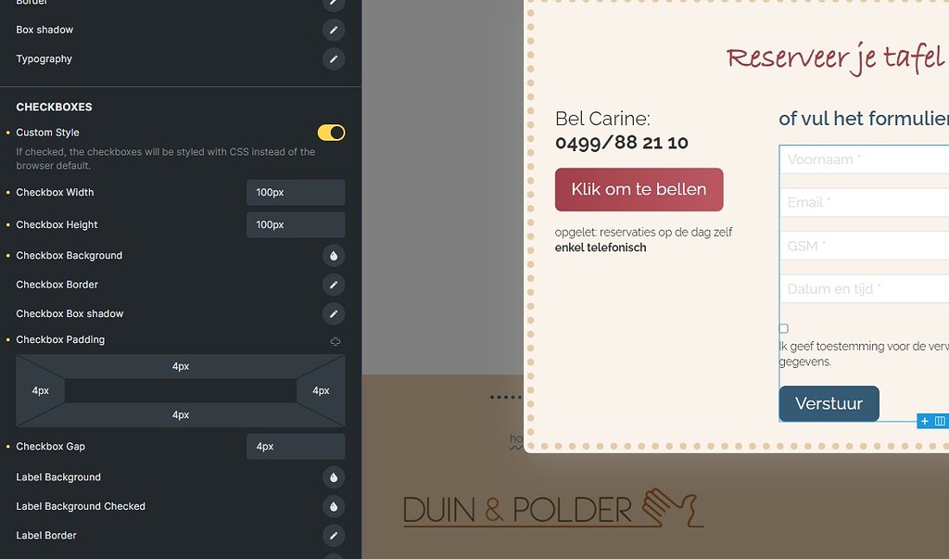949x559 pixels.
Task: Click the Checkbox Gap value field
Action: click(x=295, y=447)
